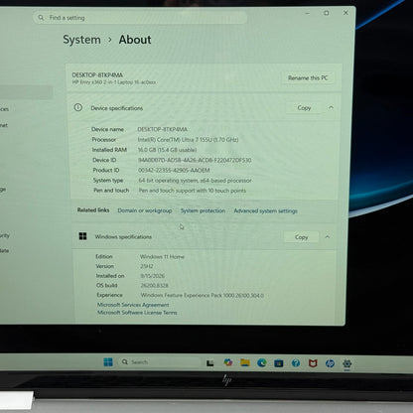Click Rename this PC
This screenshot has height=413, width=413.
point(308,78)
